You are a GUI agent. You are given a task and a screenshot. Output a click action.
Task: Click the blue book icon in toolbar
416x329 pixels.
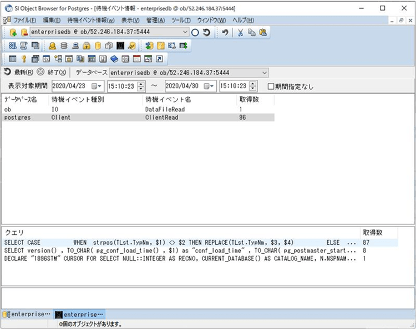coord(114,59)
